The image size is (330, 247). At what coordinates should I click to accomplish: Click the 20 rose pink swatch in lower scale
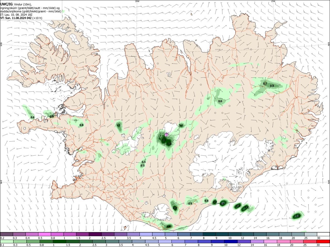click(x=297, y=241)
